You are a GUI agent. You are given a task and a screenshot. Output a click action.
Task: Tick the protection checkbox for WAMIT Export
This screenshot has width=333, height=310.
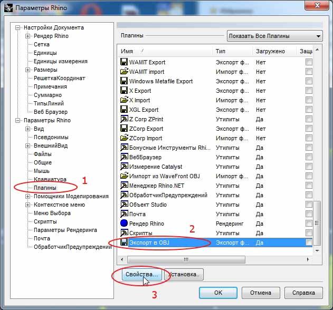pos(309,62)
